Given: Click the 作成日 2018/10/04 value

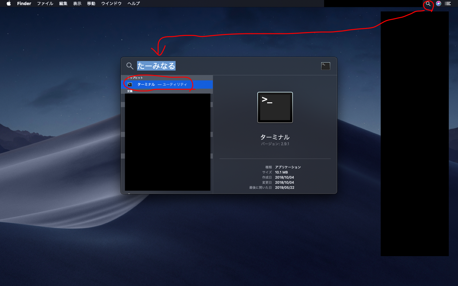Looking at the screenshot, I should coord(284,177).
